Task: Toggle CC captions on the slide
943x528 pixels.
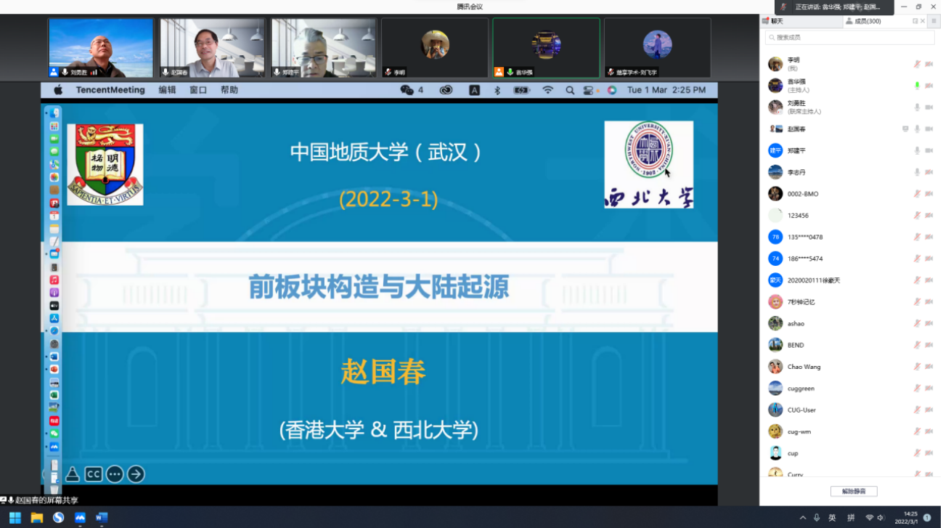Action: (93, 474)
